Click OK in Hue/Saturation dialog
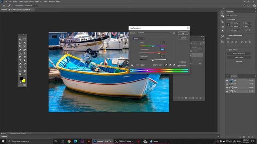 183,33
